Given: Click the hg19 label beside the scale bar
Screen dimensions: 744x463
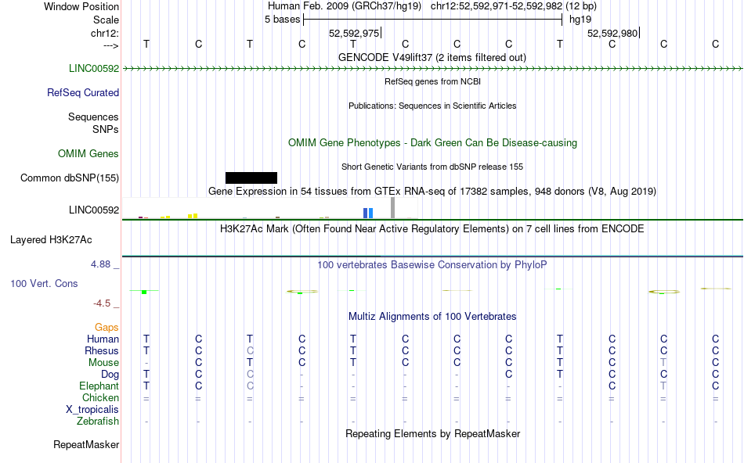Looking at the screenshot, I should coord(580,20).
